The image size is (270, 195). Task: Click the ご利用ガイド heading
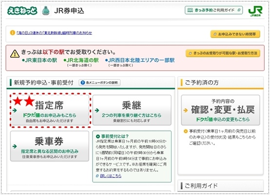pos(201,186)
